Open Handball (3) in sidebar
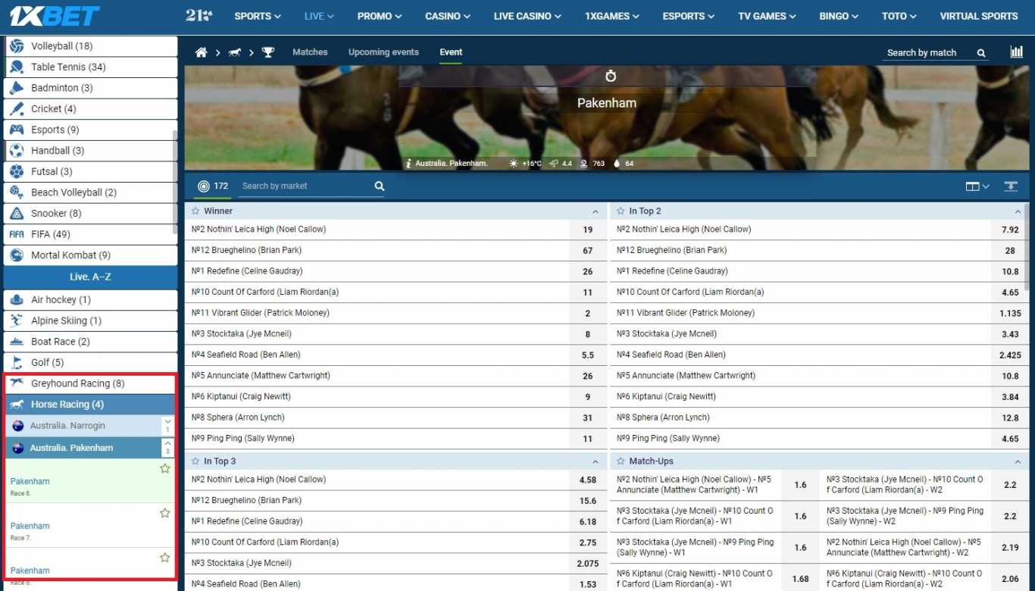 click(90, 151)
